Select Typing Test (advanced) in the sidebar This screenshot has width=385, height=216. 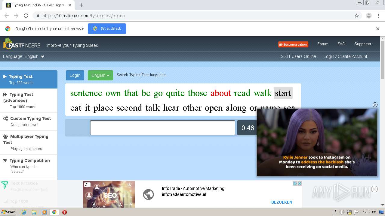pyautogui.click(x=29, y=100)
